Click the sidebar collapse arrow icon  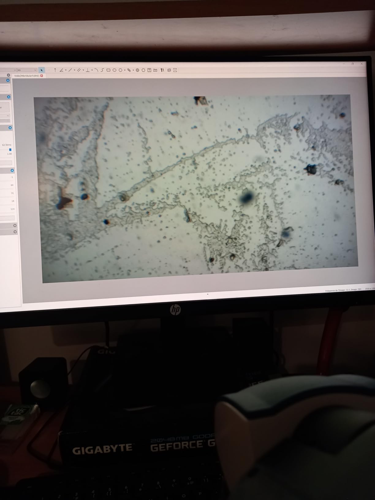[9, 75]
